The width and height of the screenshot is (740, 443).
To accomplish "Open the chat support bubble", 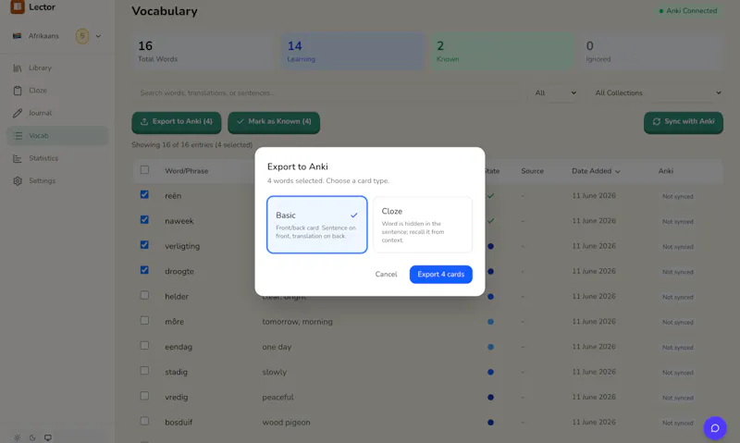I will click(x=715, y=428).
